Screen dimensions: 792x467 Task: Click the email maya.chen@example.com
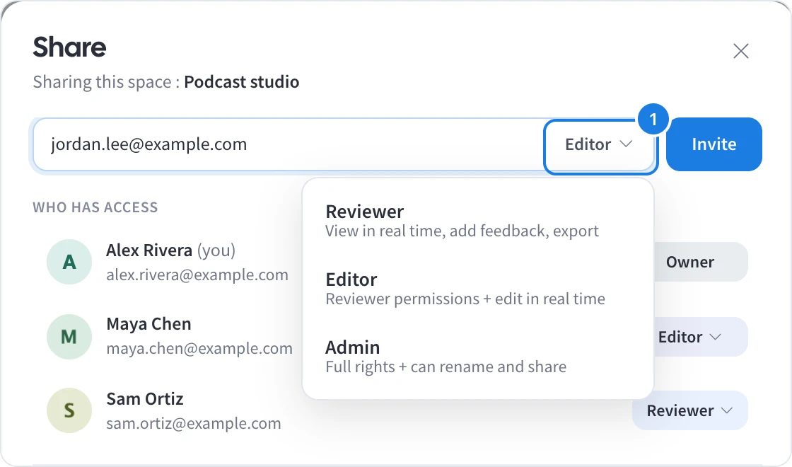pos(199,349)
